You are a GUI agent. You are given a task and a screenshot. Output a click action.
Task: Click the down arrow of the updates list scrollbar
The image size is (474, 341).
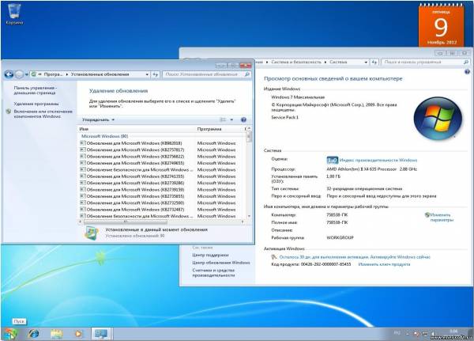(249, 216)
